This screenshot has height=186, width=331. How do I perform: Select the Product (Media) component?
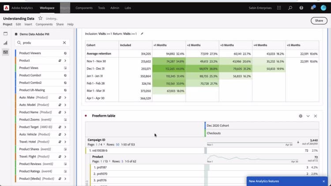pyautogui.click(x=42, y=178)
